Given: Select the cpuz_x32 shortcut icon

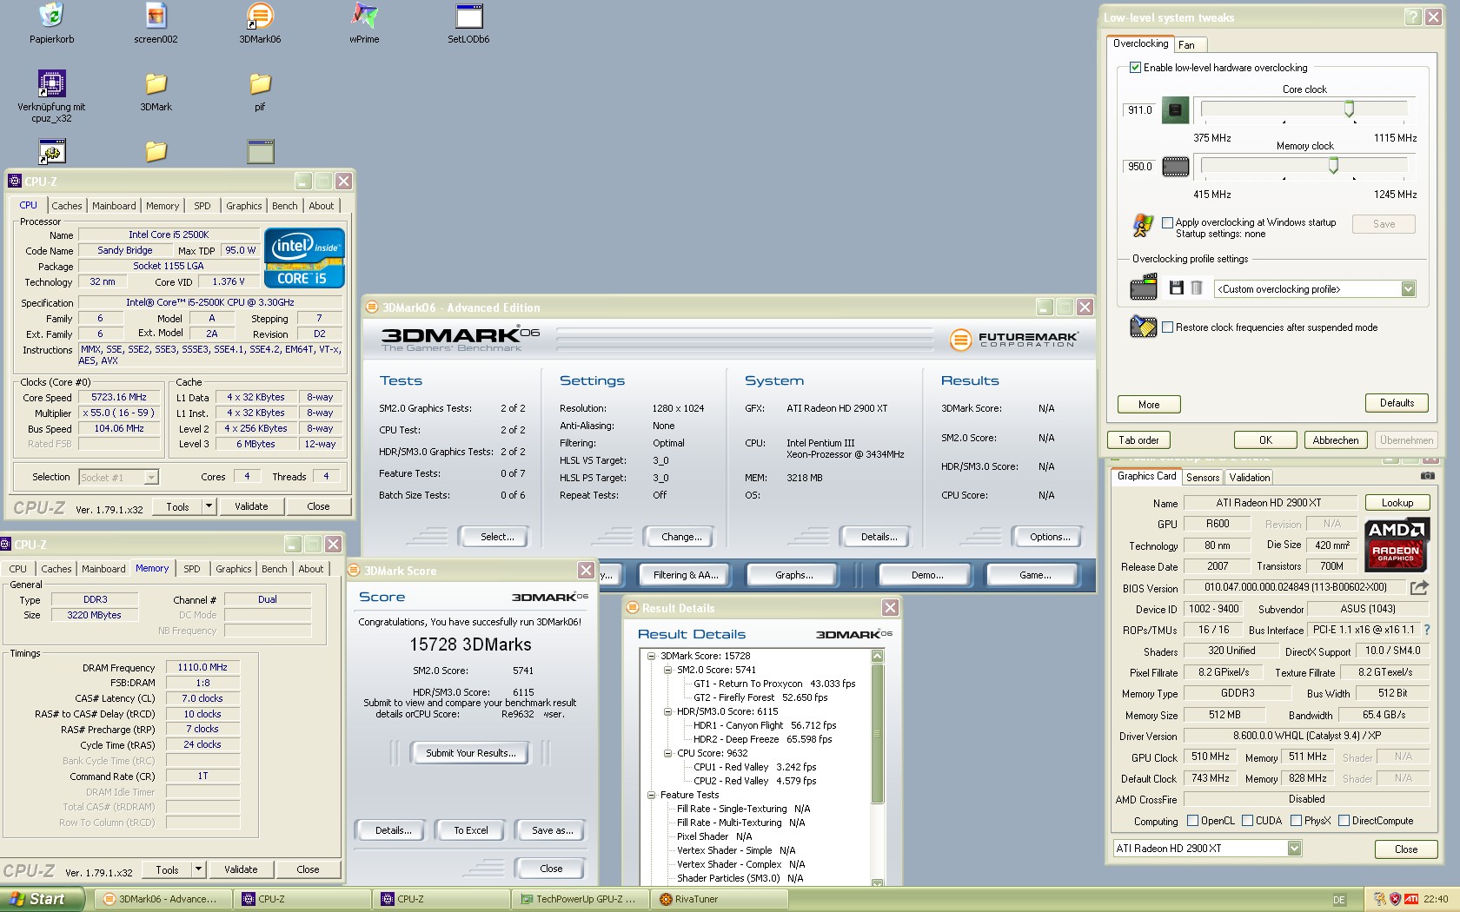Looking at the screenshot, I should pyautogui.click(x=51, y=83).
